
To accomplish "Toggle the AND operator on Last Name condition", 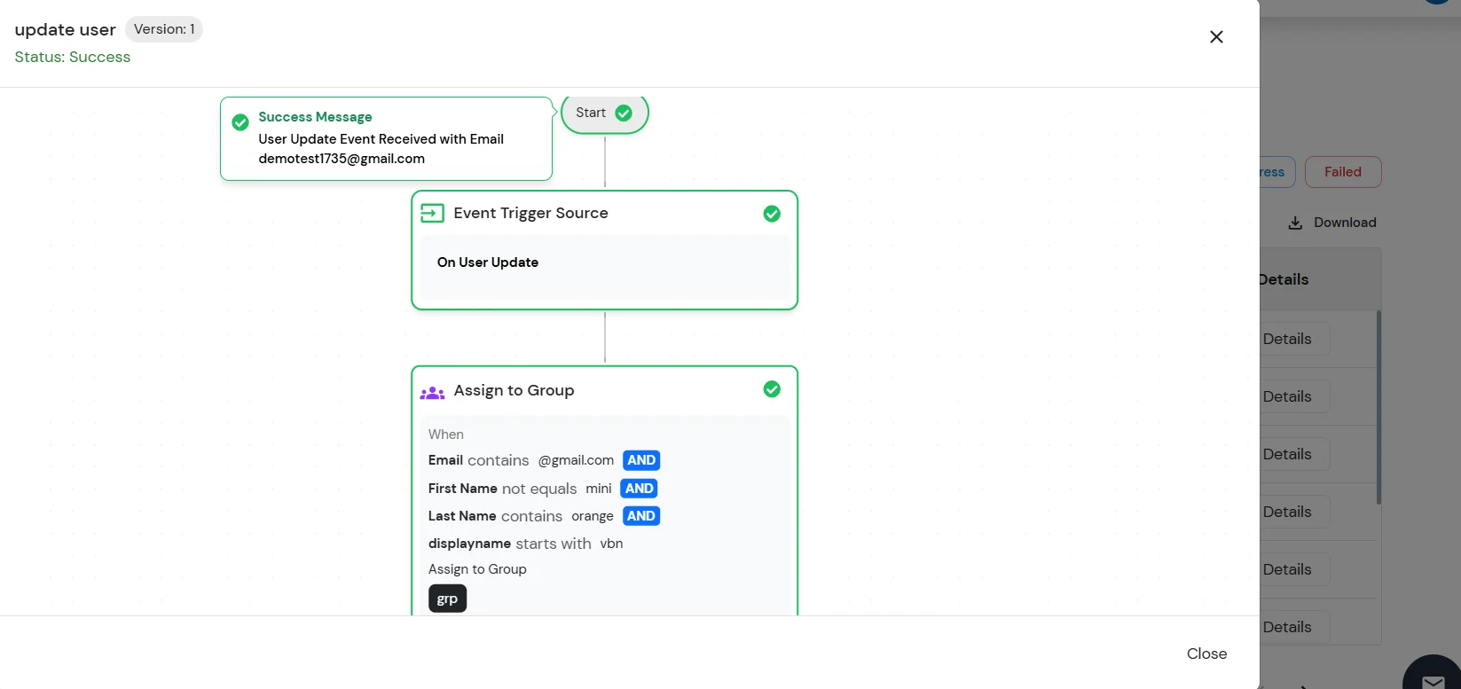I will [641, 516].
